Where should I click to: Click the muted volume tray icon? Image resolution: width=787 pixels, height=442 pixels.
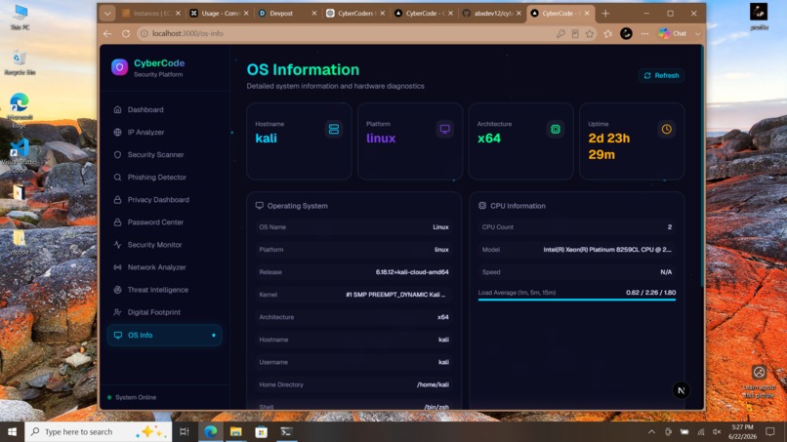point(717,432)
